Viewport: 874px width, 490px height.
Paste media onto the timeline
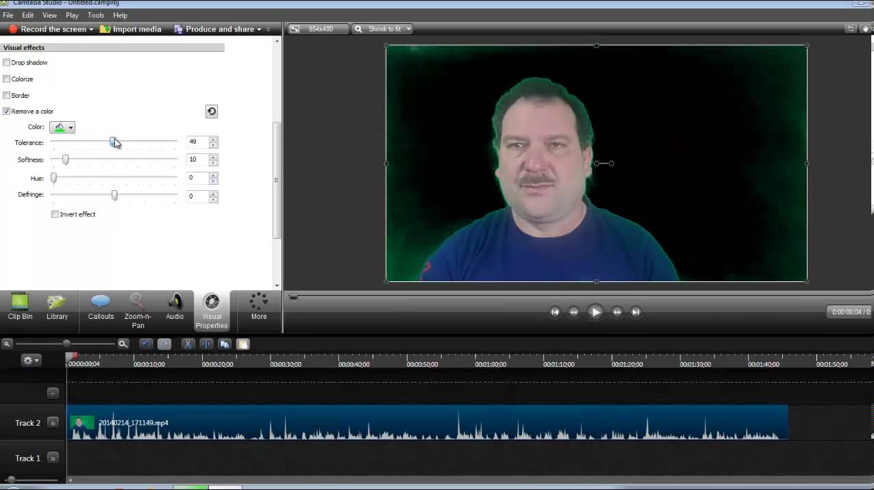pyautogui.click(x=243, y=344)
